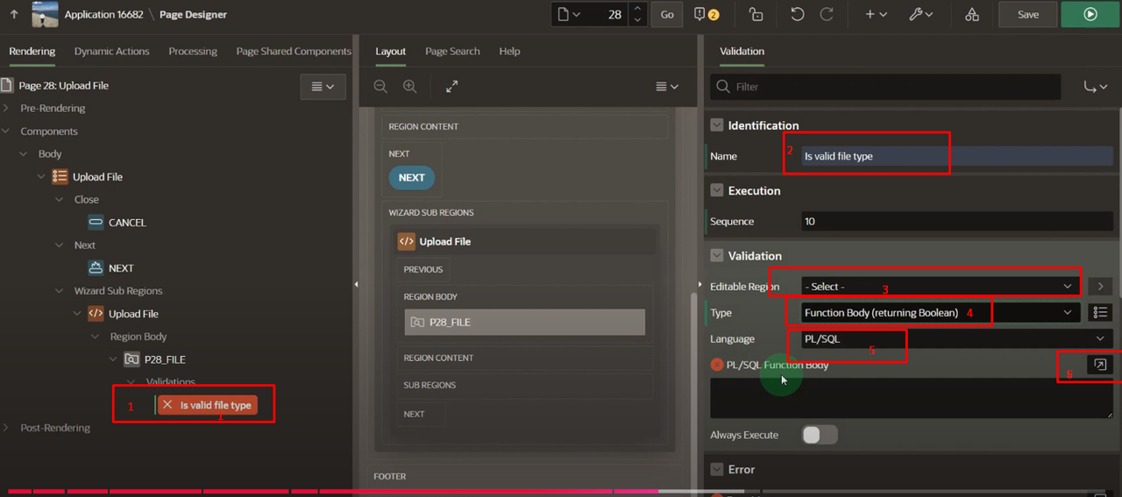The image size is (1122, 497).
Task: Select the Is valid file type validation
Action: coord(208,405)
